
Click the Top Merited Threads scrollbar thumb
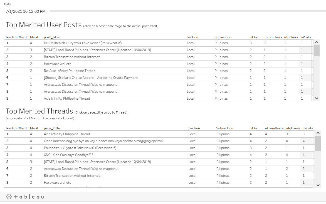point(318,143)
